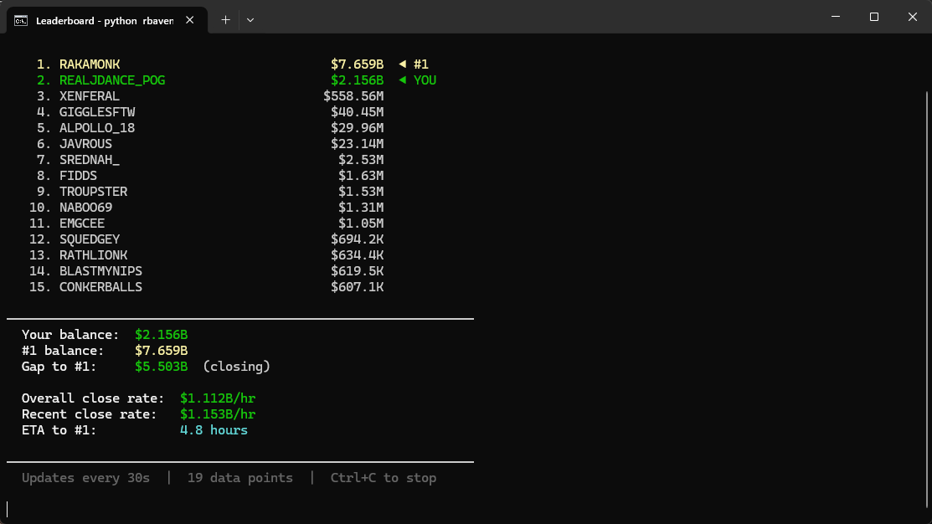Click the $2.53M balance value
Image resolution: width=932 pixels, height=524 pixels.
click(361, 160)
